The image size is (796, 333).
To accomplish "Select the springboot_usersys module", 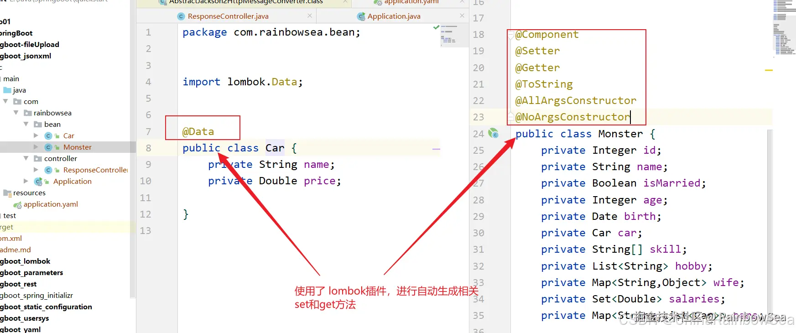I will [x=24, y=318].
